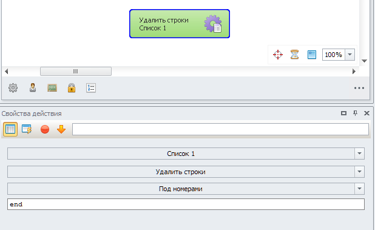Click the red crosshair center icon
375x230 pixels.
(x=278, y=55)
